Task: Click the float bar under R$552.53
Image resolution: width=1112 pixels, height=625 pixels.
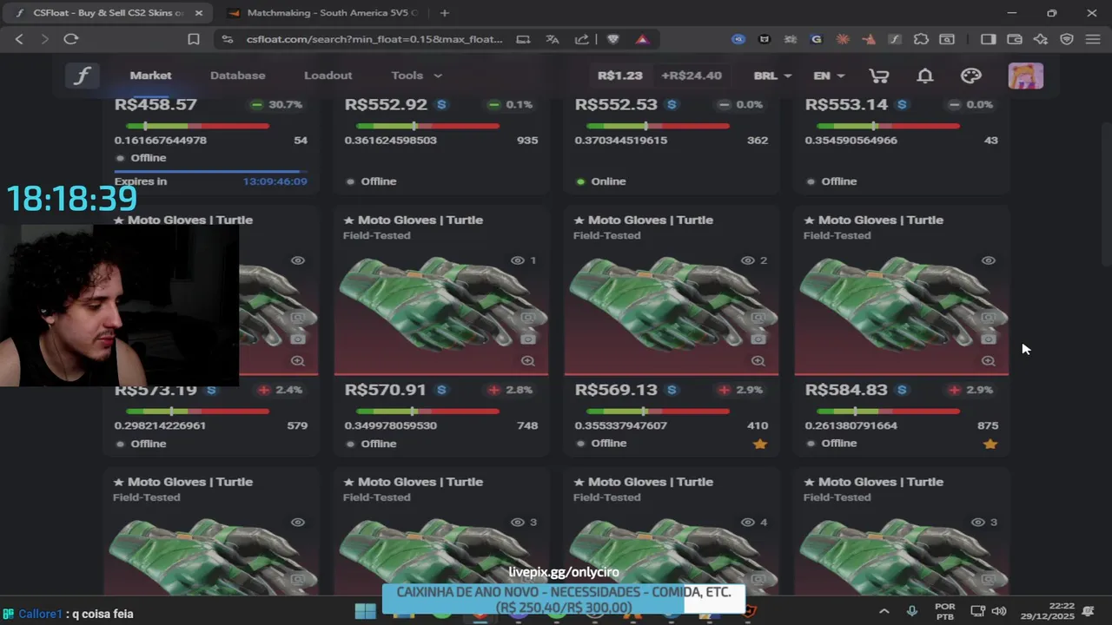Action: coord(658,126)
